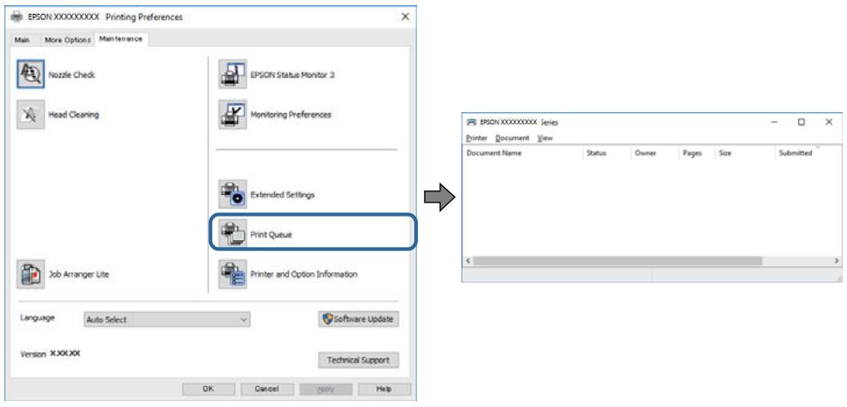
Task: Click the queue scrollbar right arrow
Action: pyautogui.click(x=837, y=261)
